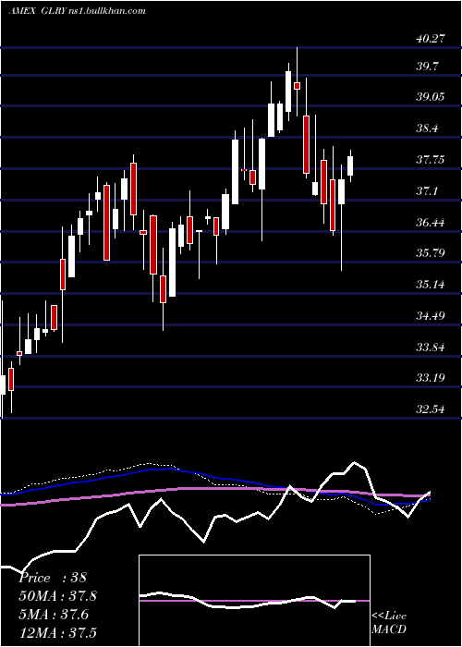Click the '50MA : 37.8' readout

point(58,596)
